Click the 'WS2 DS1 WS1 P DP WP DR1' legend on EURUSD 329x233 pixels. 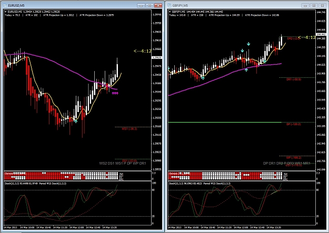click(123, 164)
